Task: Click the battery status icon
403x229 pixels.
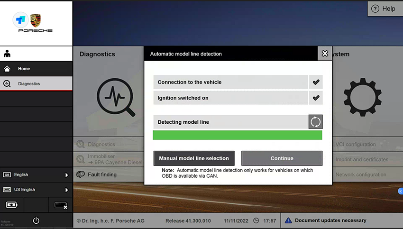Action: pos(11,205)
